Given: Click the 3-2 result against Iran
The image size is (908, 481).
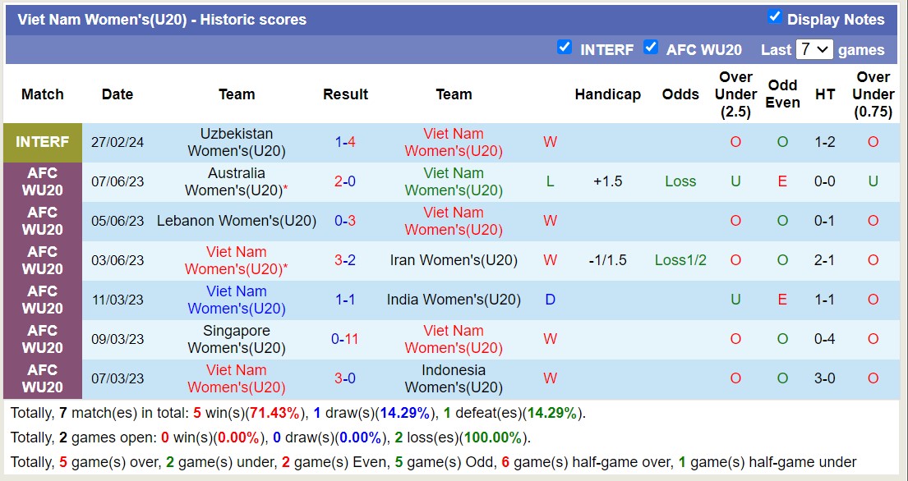Looking at the screenshot, I should point(345,260).
